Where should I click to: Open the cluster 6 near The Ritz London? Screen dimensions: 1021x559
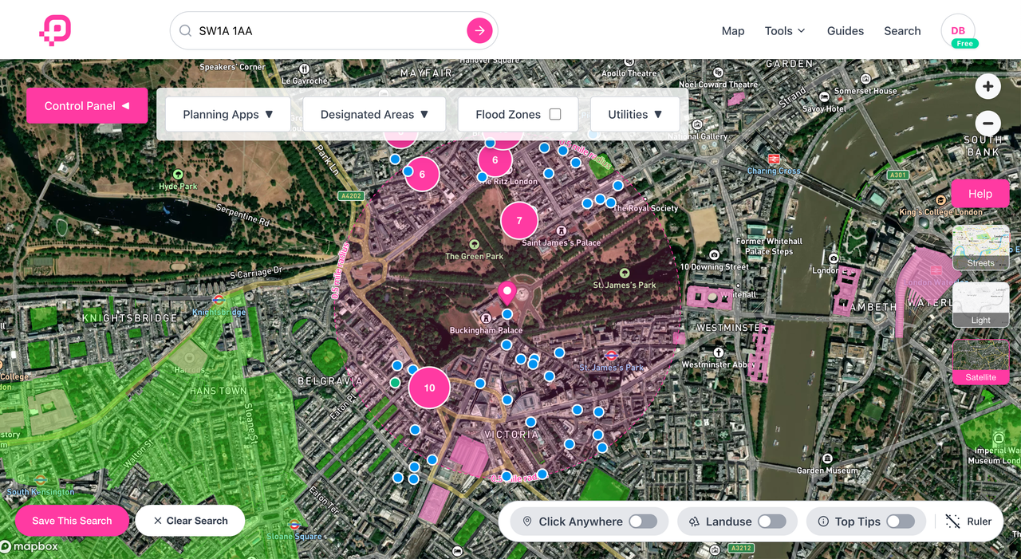click(495, 160)
